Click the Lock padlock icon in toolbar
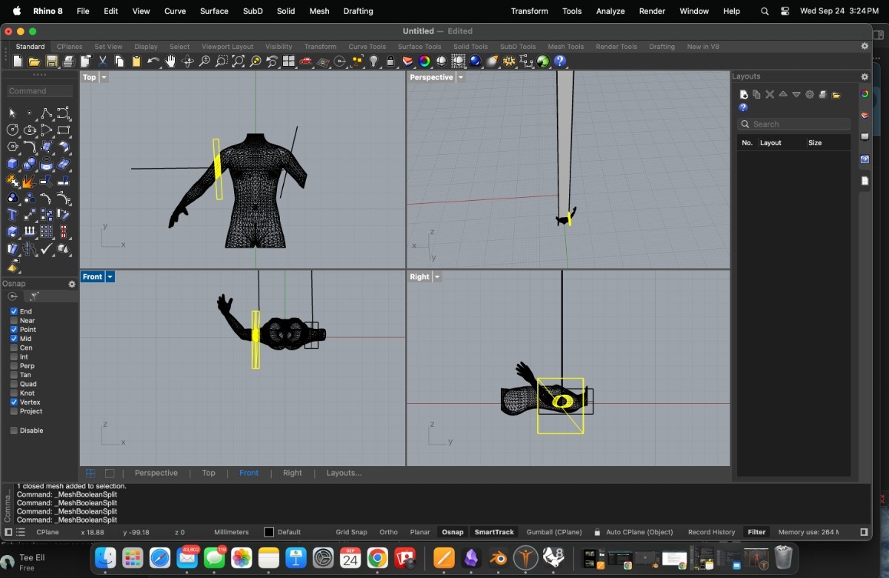 (x=390, y=62)
